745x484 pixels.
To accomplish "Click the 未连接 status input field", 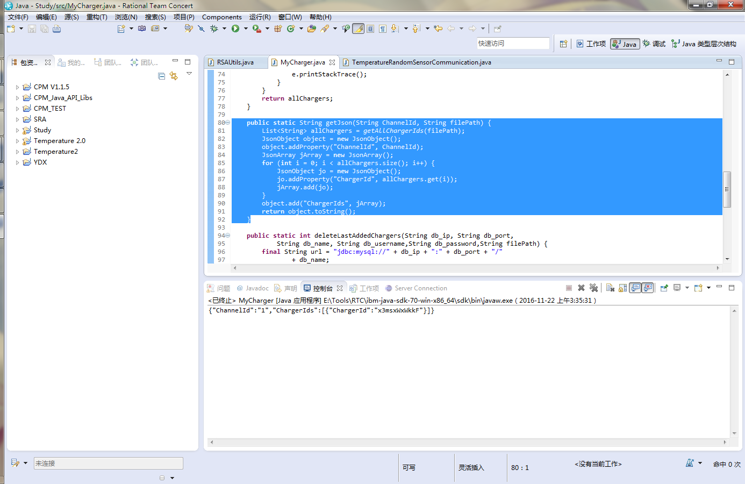I will point(109,463).
